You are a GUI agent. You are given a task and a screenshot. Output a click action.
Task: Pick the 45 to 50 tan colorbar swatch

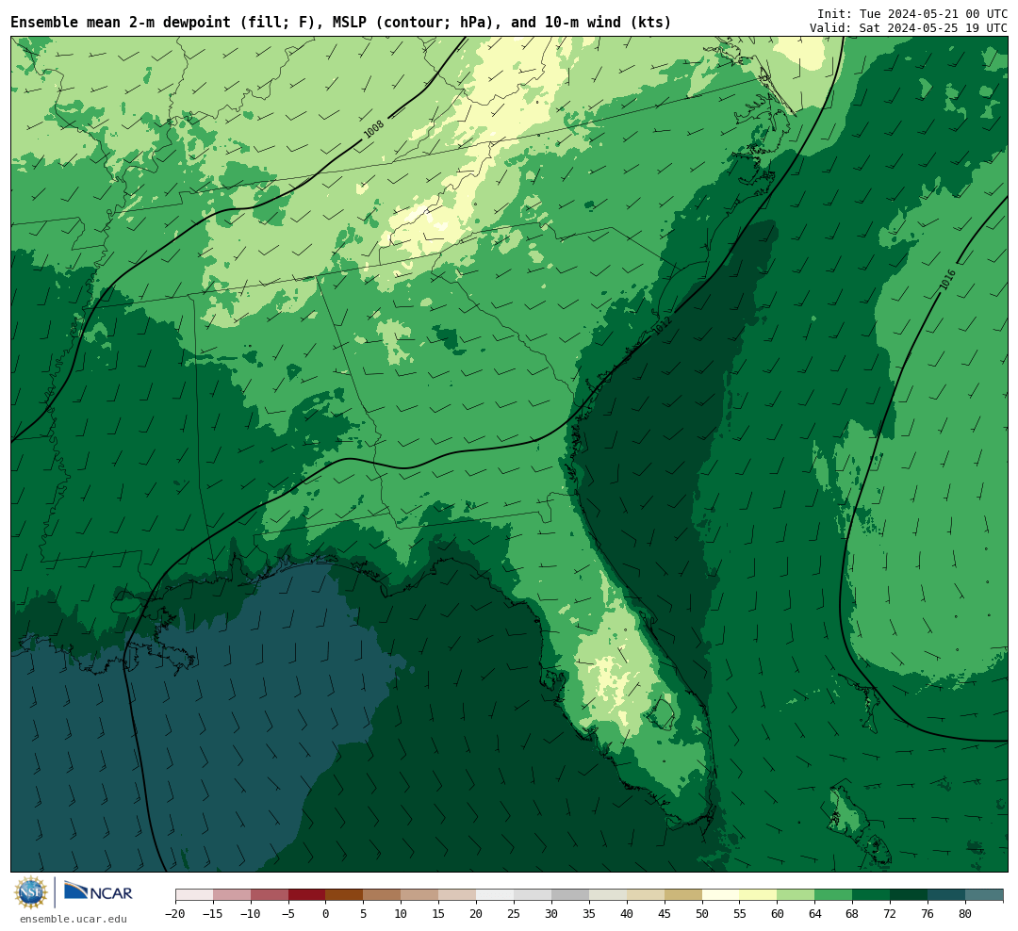pos(683,895)
